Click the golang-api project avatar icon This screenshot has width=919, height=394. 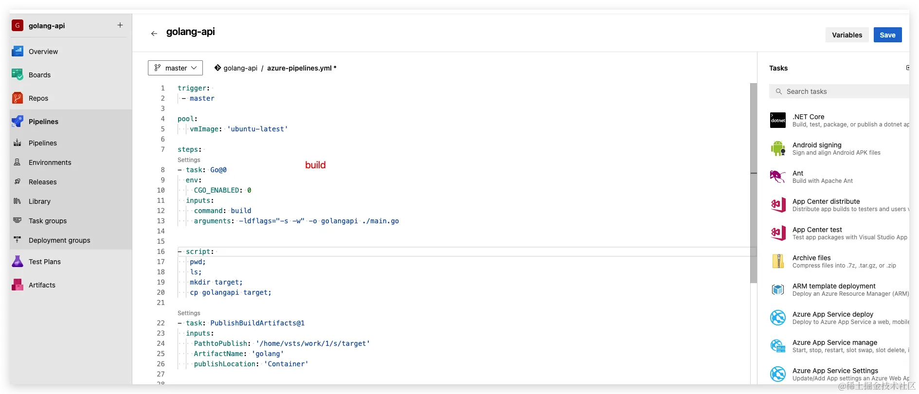point(18,25)
